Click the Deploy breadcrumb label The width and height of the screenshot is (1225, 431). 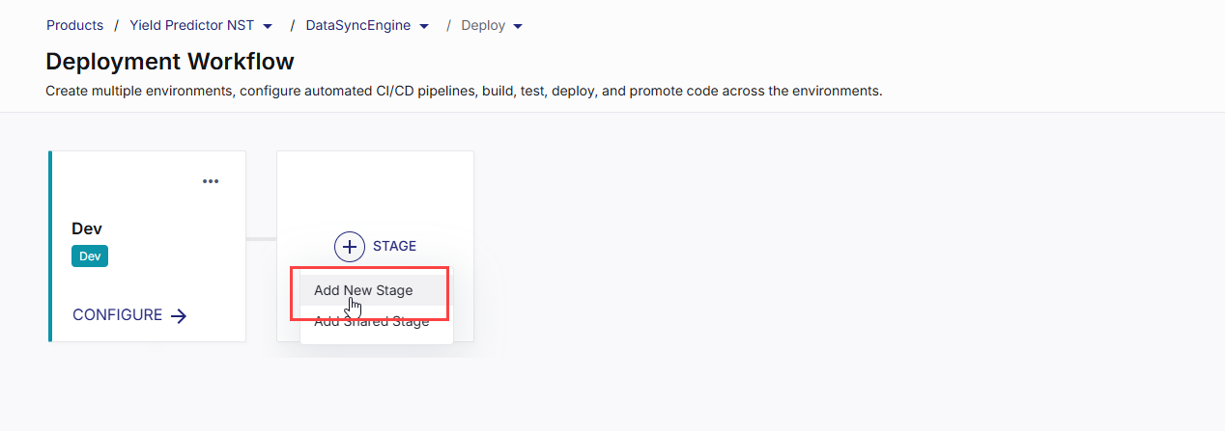click(483, 25)
